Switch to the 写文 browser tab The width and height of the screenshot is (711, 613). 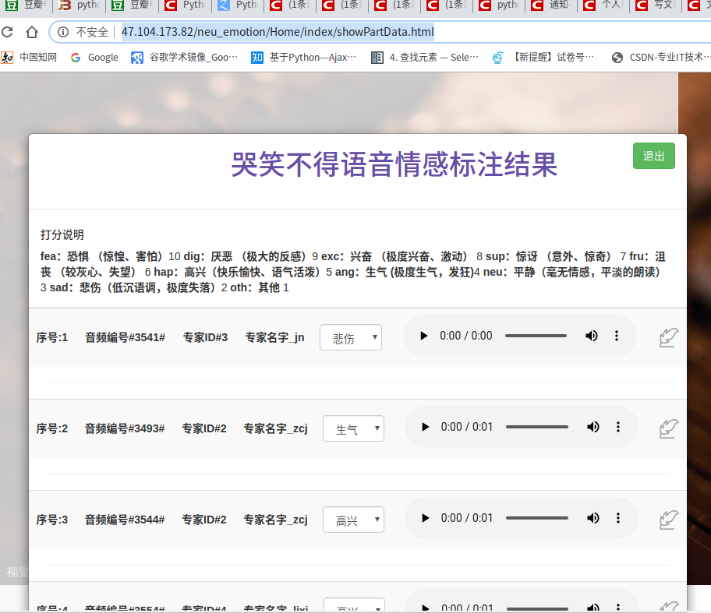[x=656, y=5]
